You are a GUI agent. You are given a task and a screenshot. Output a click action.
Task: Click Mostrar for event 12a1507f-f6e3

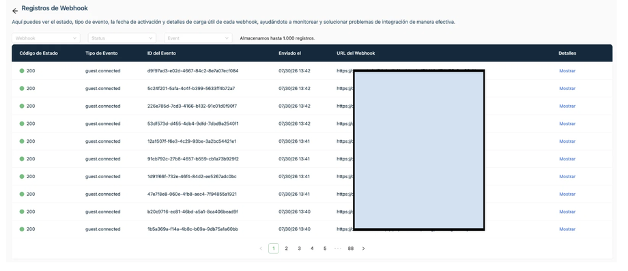coord(567,141)
